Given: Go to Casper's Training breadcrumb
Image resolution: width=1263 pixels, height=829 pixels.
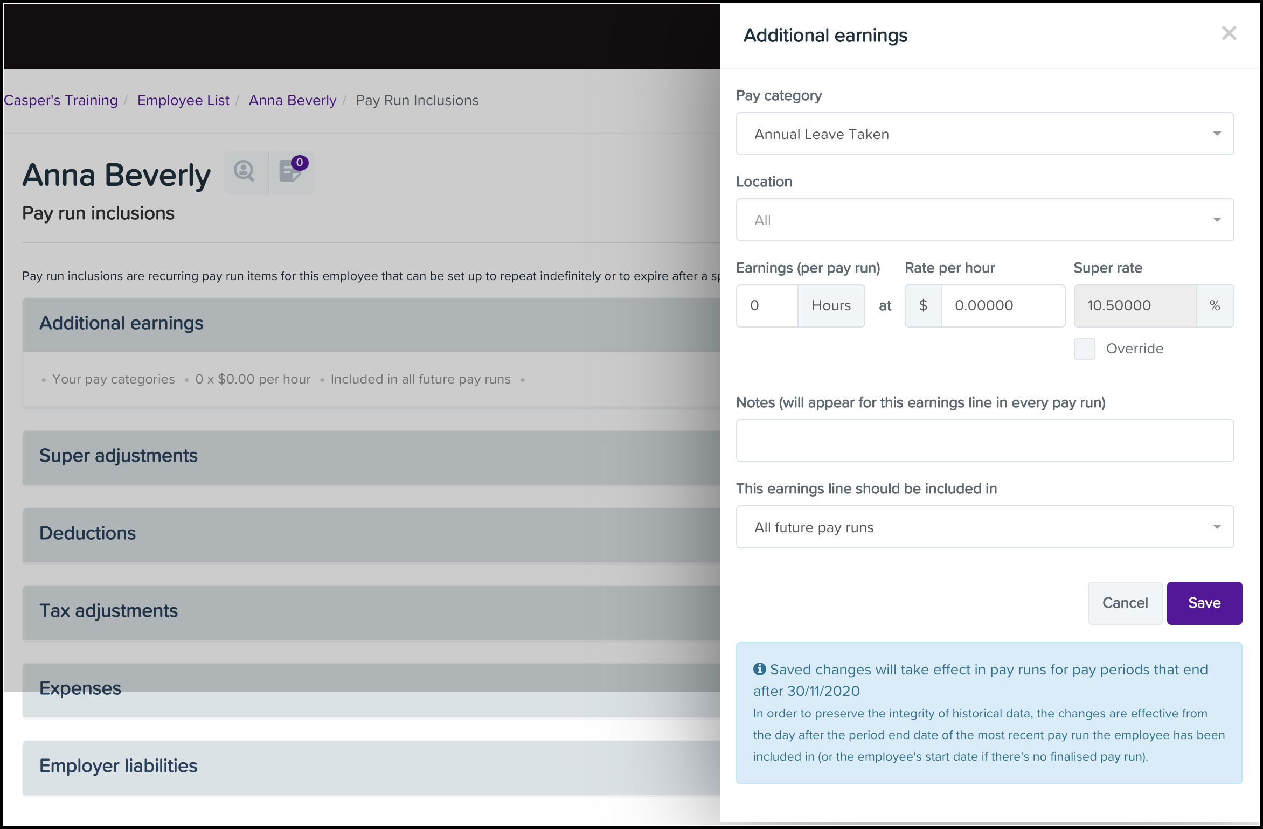Looking at the screenshot, I should pyautogui.click(x=61, y=100).
